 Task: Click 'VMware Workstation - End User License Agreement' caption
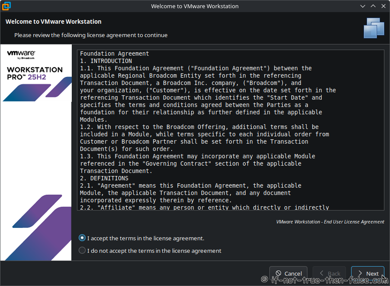pyautogui.click(x=330, y=222)
